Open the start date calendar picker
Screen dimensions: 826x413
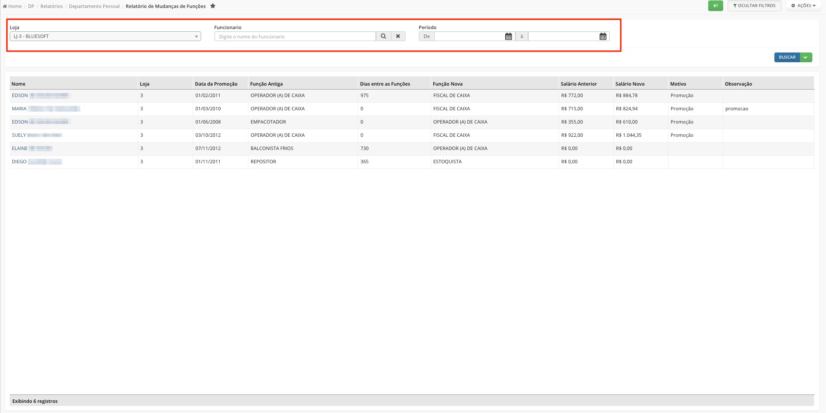pos(508,36)
